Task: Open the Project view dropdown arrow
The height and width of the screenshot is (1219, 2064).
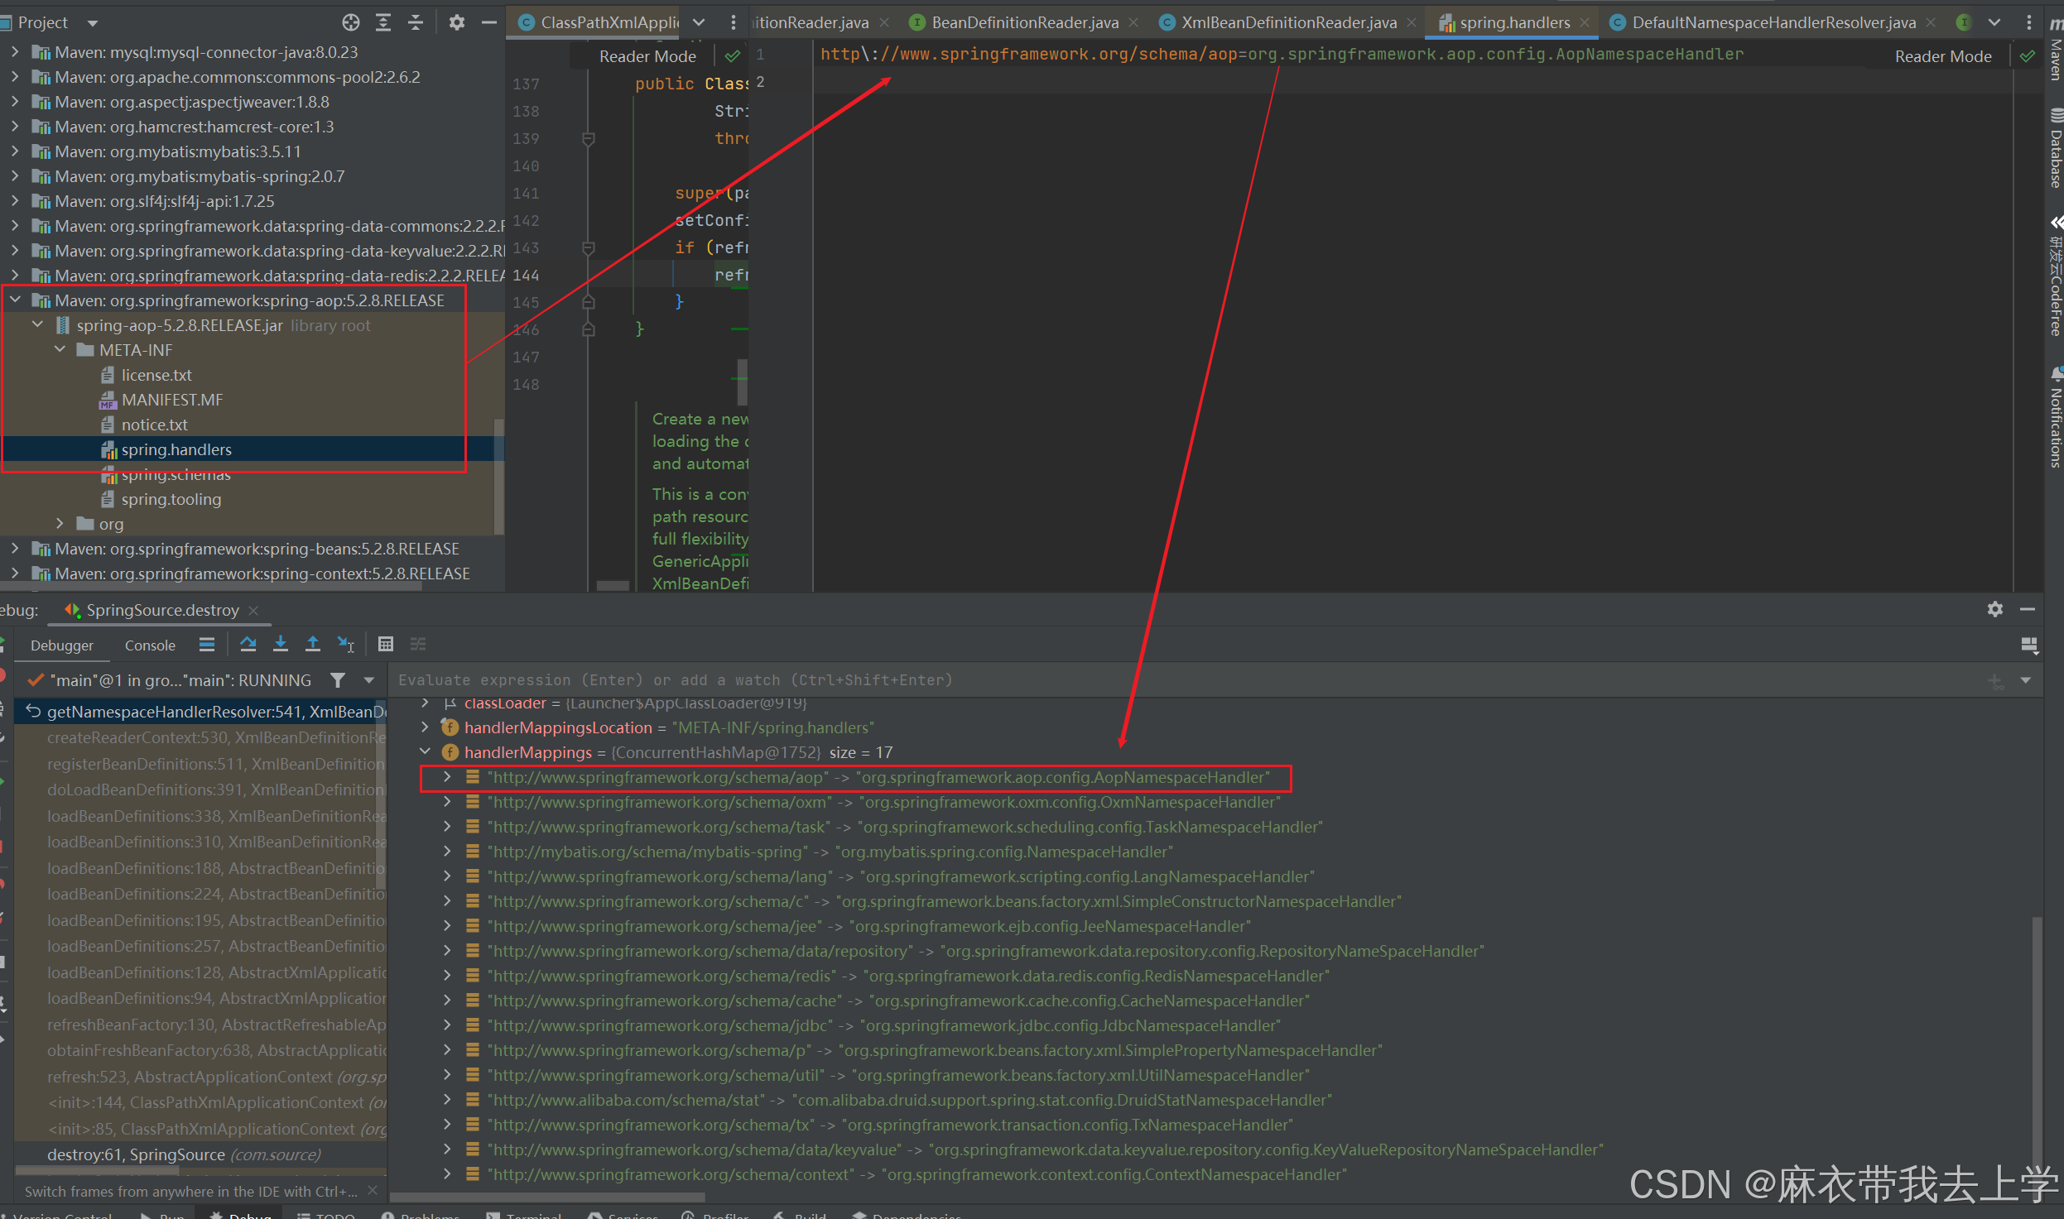Action: click(93, 23)
